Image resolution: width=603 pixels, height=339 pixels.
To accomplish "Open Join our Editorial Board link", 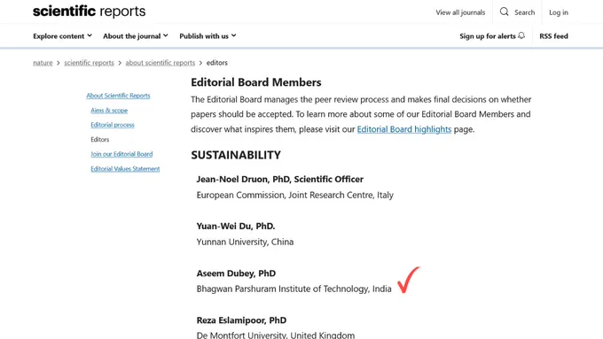I will click(121, 154).
